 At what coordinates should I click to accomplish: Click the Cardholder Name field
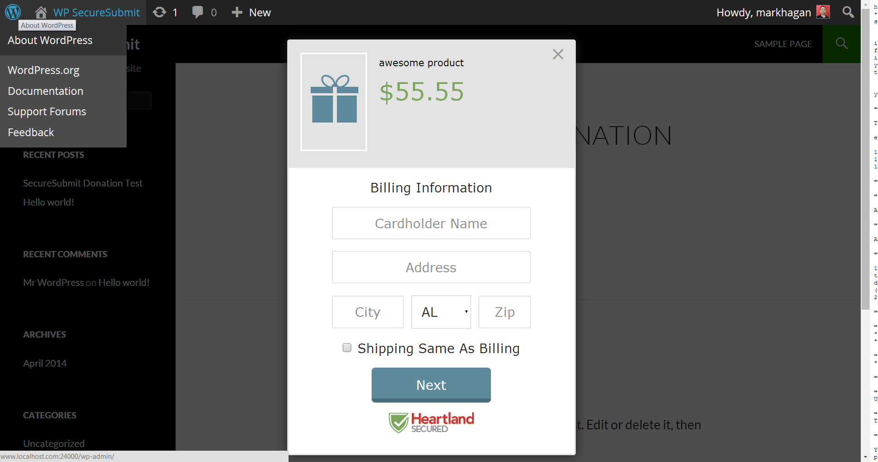pos(431,223)
